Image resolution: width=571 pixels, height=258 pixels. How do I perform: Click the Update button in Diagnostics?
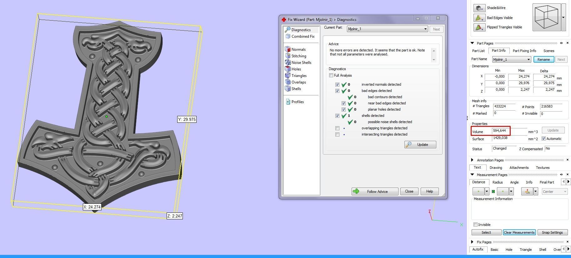420,145
